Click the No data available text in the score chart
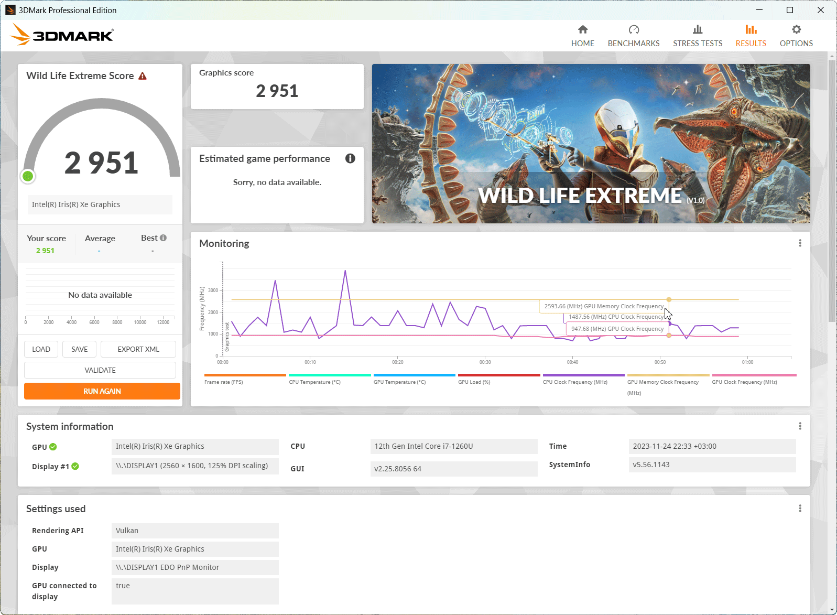Screen dimensions: 837x615 pos(100,295)
